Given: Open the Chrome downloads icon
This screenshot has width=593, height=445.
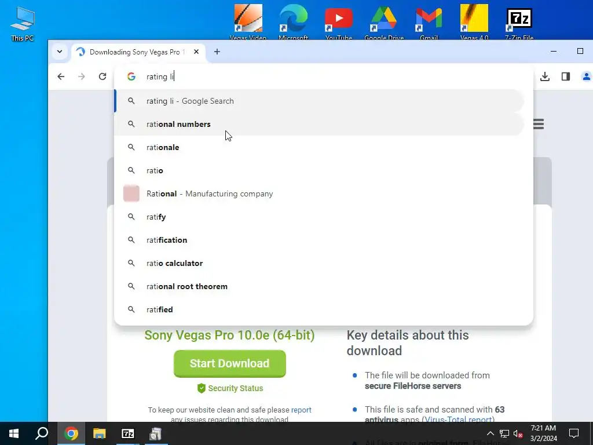Looking at the screenshot, I should pyautogui.click(x=545, y=77).
